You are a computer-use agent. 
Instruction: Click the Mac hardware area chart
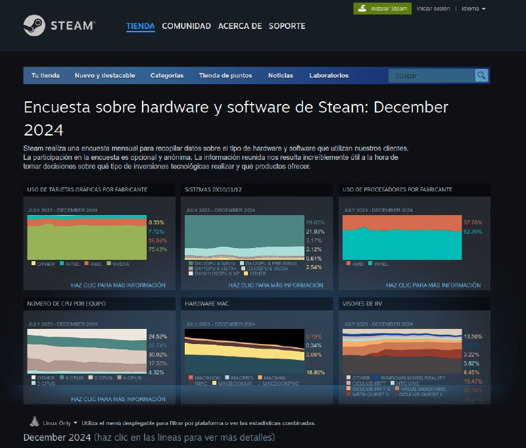coord(245,351)
